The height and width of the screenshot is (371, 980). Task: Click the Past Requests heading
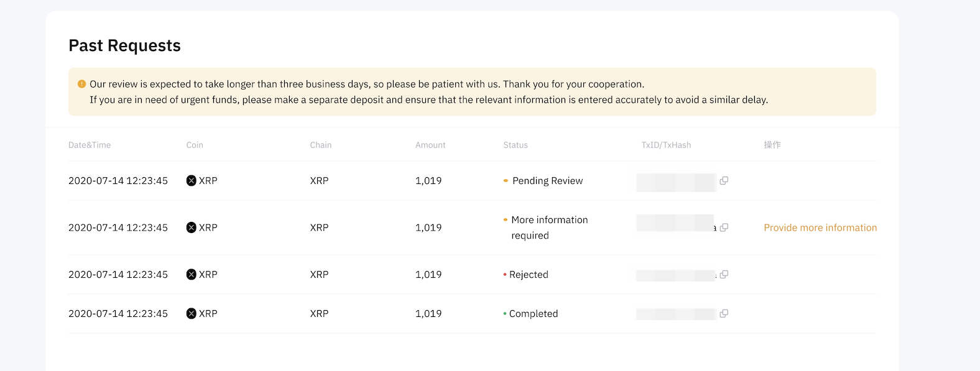(124, 45)
